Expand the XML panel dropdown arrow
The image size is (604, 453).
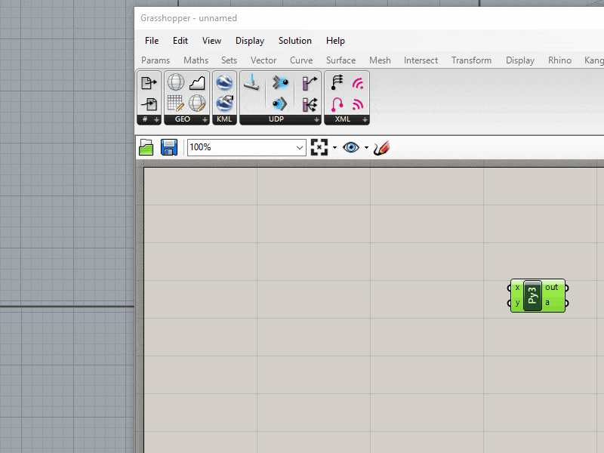pyautogui.click(x=365, y=120)
